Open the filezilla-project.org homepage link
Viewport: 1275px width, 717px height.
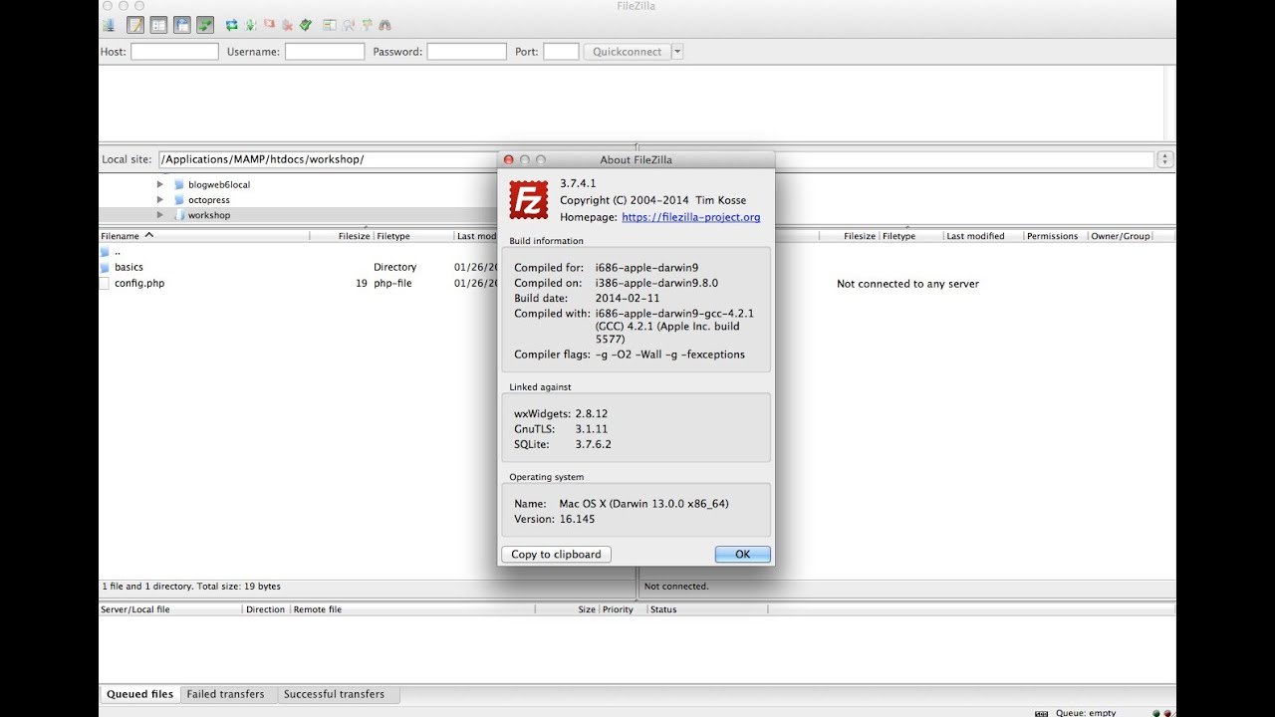(691, 217)
